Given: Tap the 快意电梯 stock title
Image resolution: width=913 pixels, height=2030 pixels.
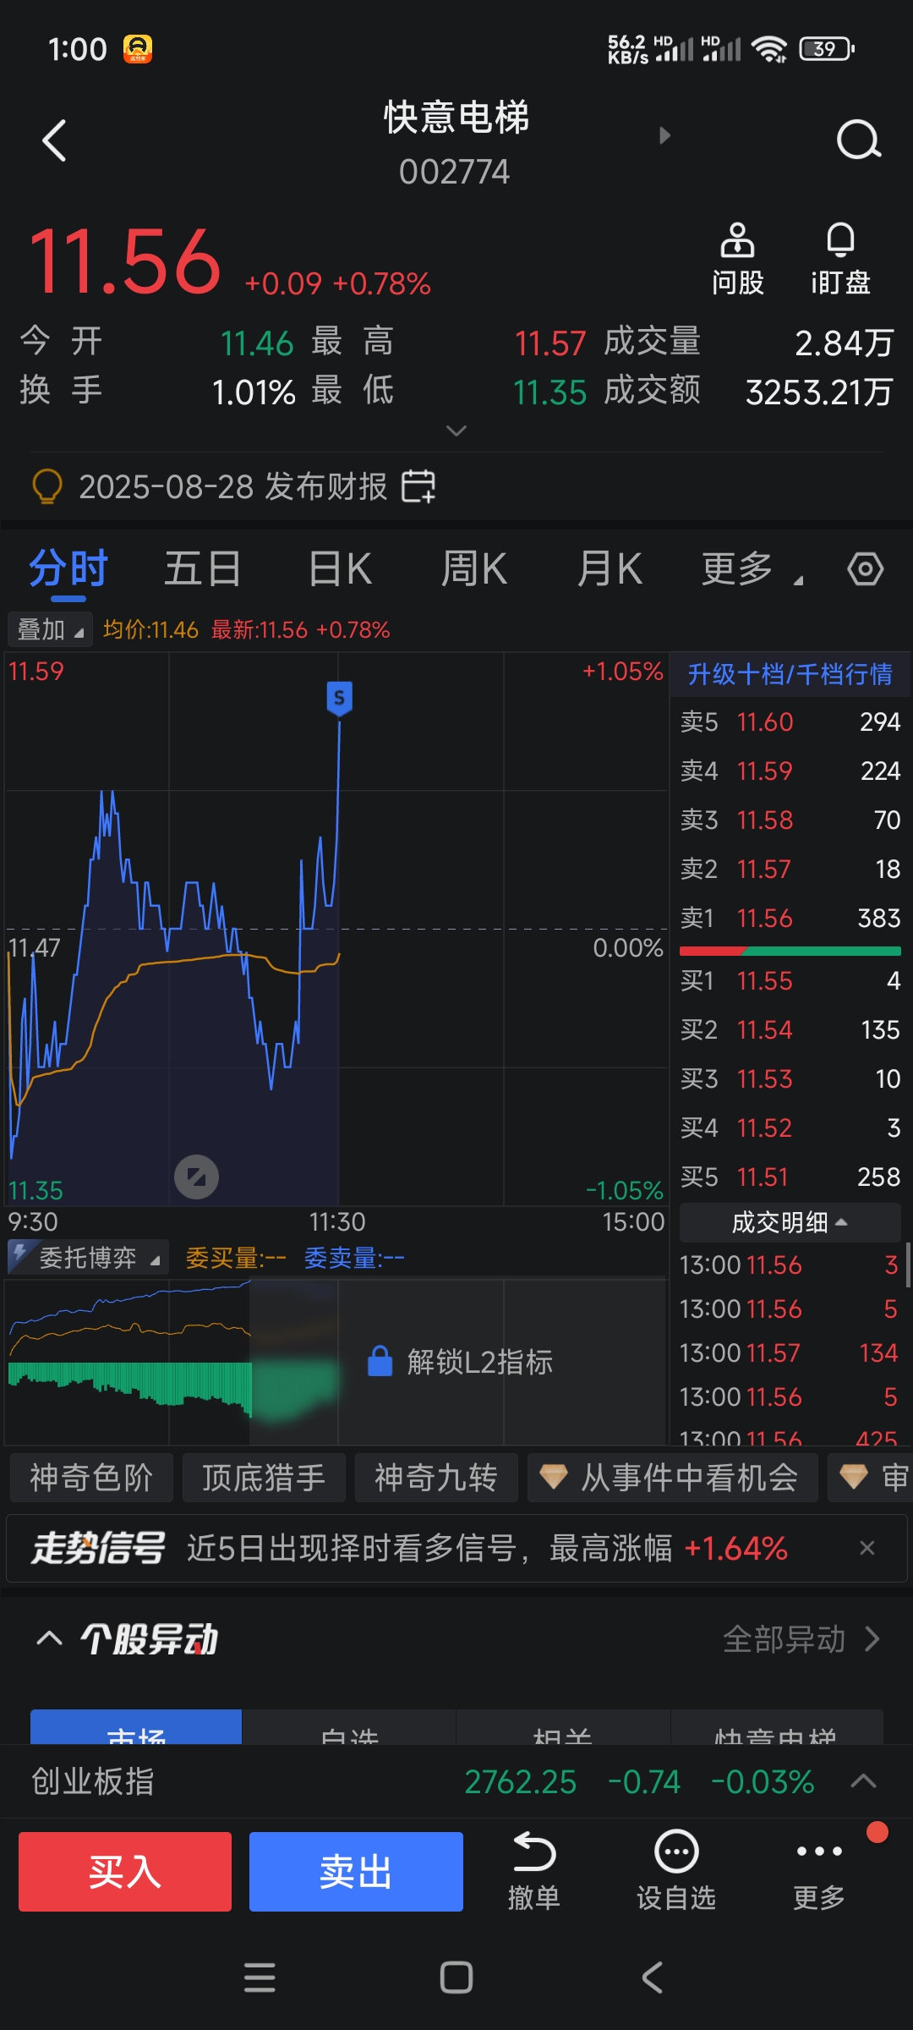Looking at the screenshot, I should (x=456, y=118).
